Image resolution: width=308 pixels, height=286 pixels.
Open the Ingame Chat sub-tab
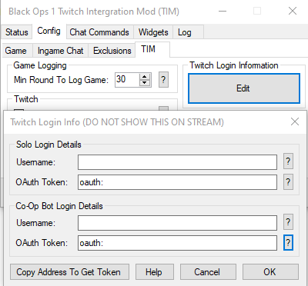(x=61, y=51)
